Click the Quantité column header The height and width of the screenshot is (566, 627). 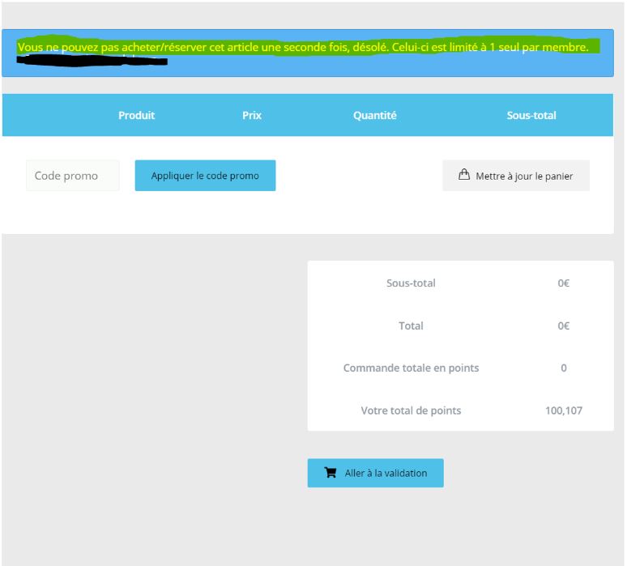(x=375, y=115)
